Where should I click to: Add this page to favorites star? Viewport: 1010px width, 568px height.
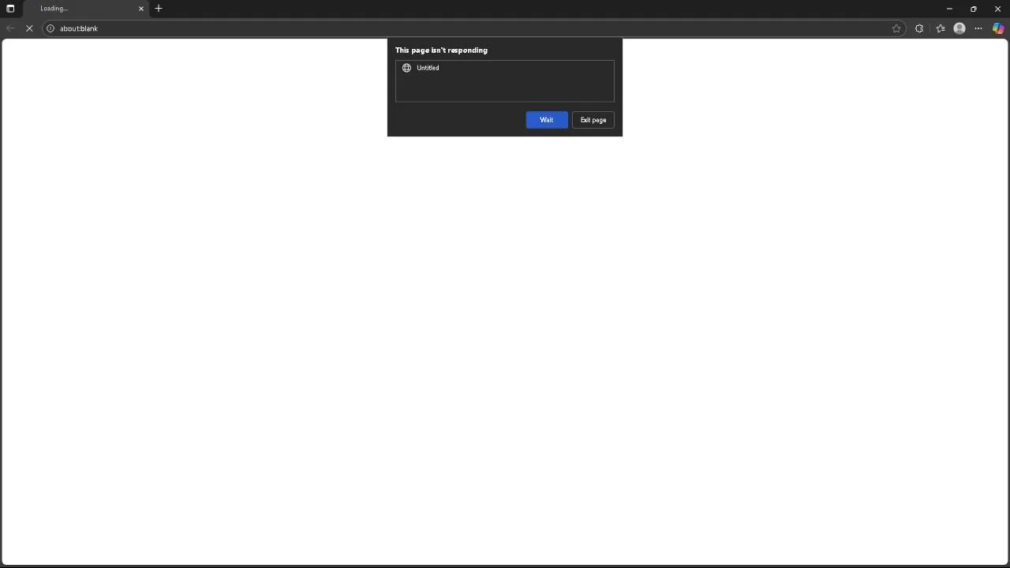point(896,28)
